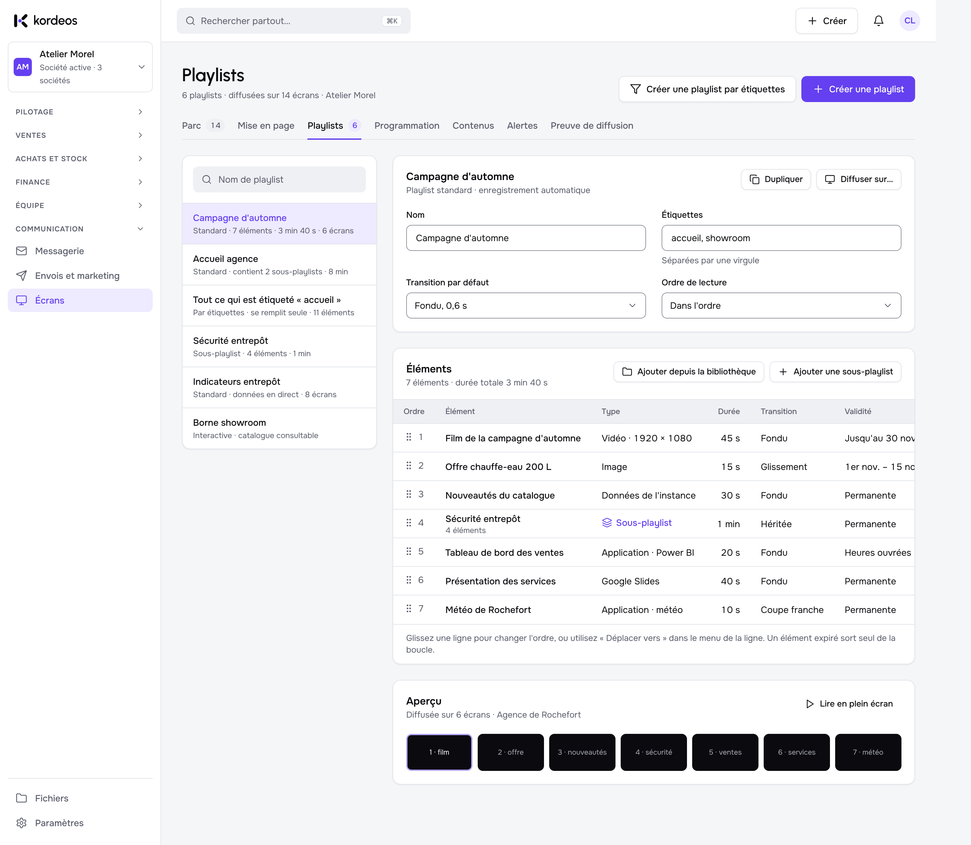
Task: Select the 3 · nouveautés preview thumbnail
Action: click(582, 752)
